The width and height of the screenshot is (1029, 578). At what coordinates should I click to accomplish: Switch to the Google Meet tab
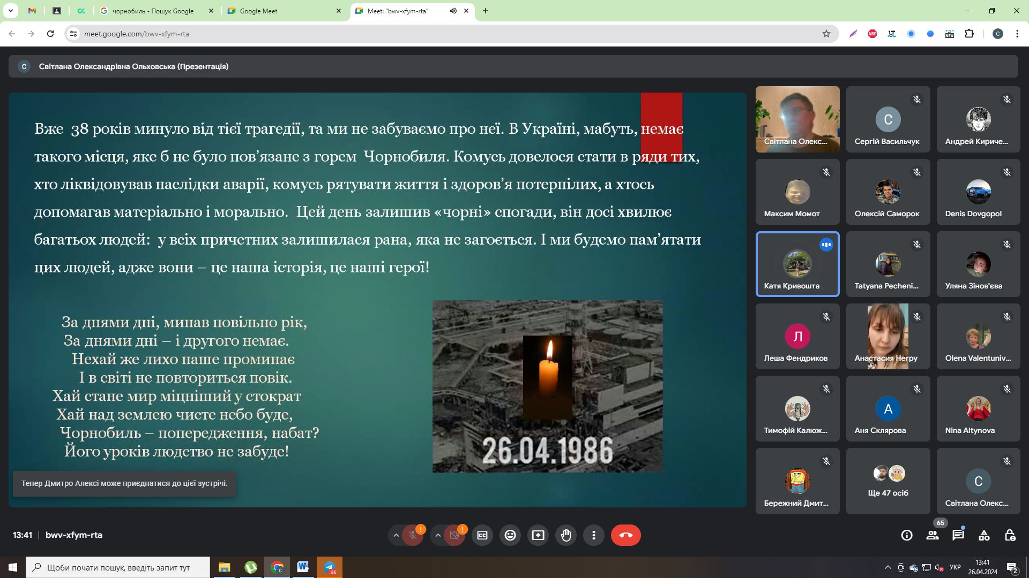point(284,11)
